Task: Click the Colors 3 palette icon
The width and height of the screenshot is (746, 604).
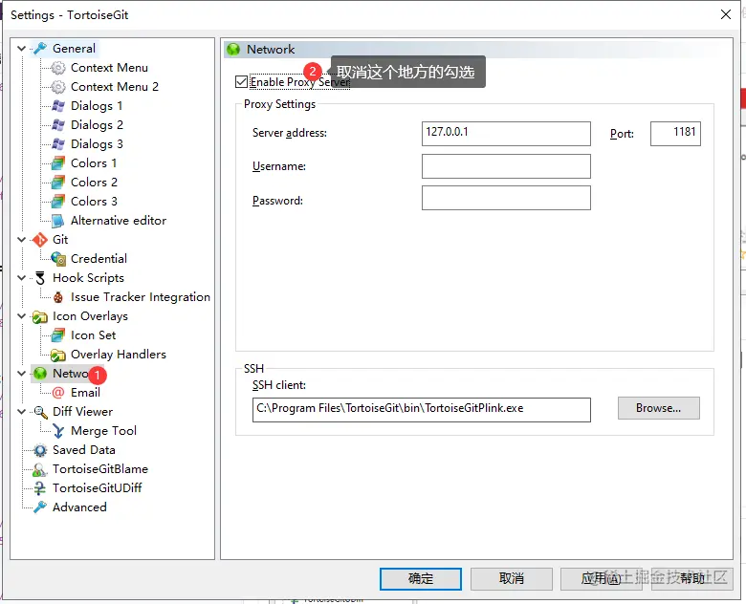Action: [x=58, y=202]
